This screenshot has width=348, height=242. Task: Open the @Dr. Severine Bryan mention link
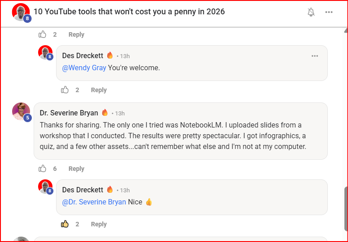click(94, 202)
